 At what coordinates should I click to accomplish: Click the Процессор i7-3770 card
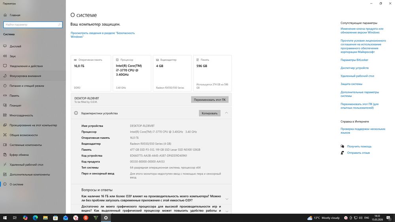(x=132, y=73)
